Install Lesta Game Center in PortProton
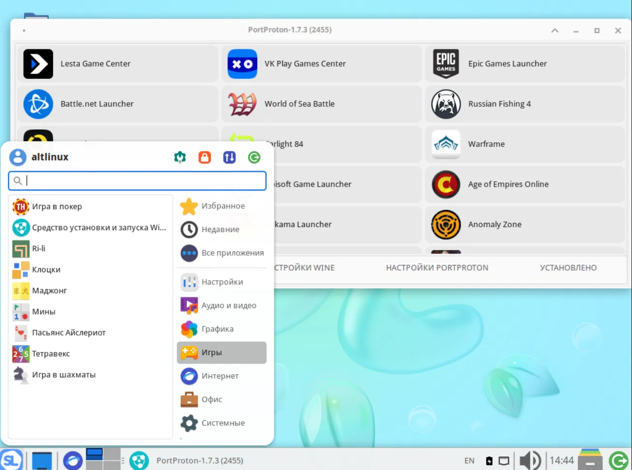 pos(118,64)
